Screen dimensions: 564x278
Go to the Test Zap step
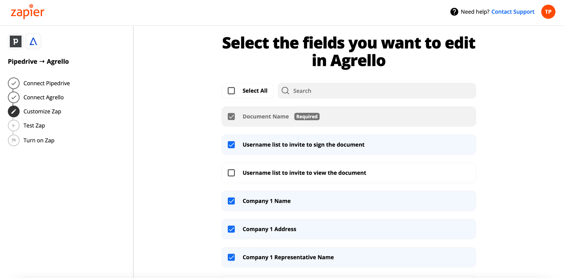[x=34, y=126]
